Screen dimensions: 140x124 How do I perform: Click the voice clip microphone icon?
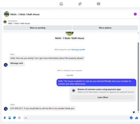pos(5,118)
